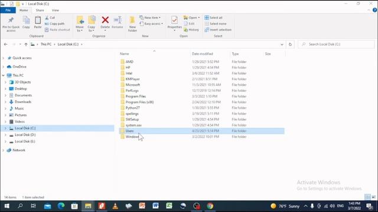Screen dimensions: 378x212
Task: Select Local Disk (E:) in navigation pane
Action: point(25,141)
